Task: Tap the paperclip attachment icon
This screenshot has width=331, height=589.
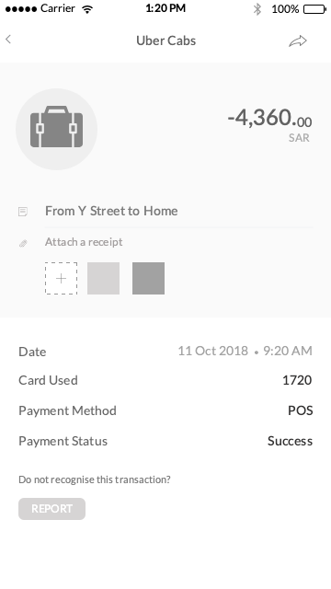Action: 23,243
